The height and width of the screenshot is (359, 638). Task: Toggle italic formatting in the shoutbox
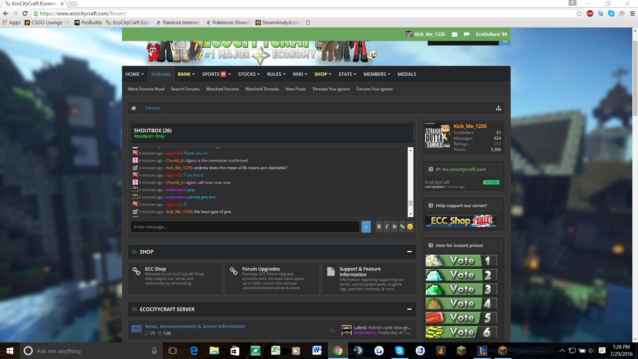click(386, 227)
